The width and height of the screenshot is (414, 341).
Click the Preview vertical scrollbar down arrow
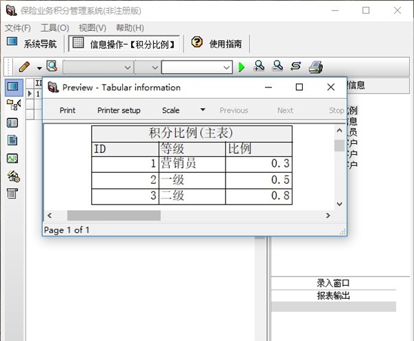point(339,204)
